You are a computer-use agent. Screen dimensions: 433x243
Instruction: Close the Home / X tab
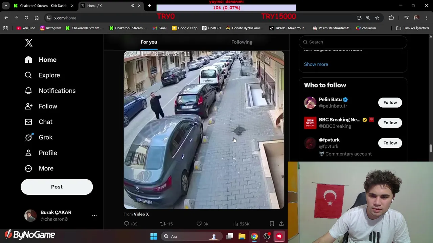tap(139, 6)
